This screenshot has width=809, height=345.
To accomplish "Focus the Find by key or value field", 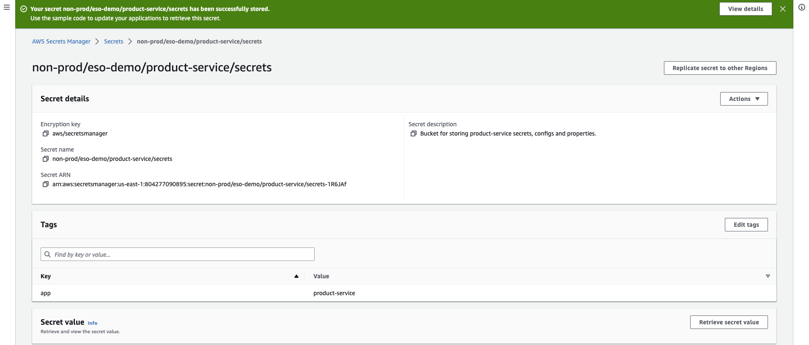I will point(182,254).
